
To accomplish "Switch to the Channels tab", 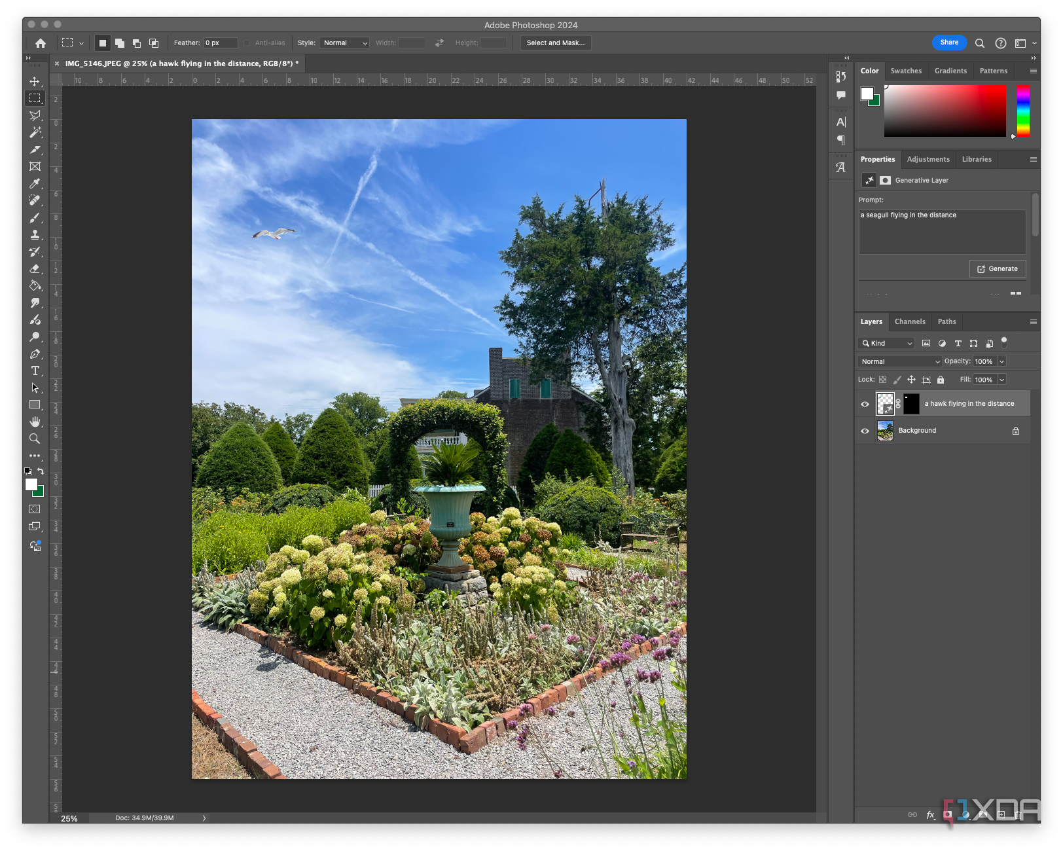I will [910, 321].
